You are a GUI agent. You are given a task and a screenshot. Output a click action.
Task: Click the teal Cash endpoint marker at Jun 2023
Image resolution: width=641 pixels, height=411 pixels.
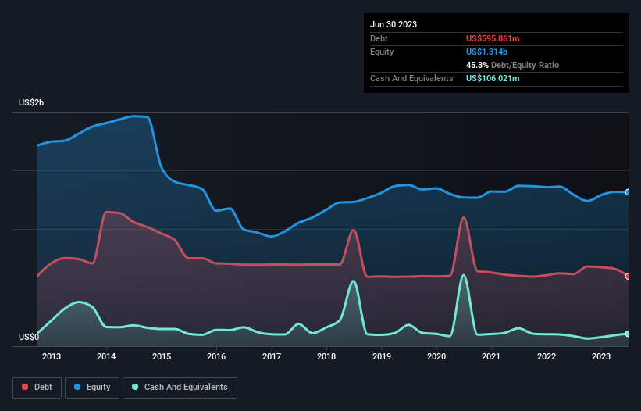628,334
